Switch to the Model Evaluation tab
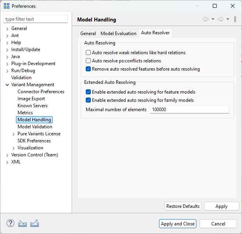Viewport: 242px width, 234px height. [x=118, y=34]
